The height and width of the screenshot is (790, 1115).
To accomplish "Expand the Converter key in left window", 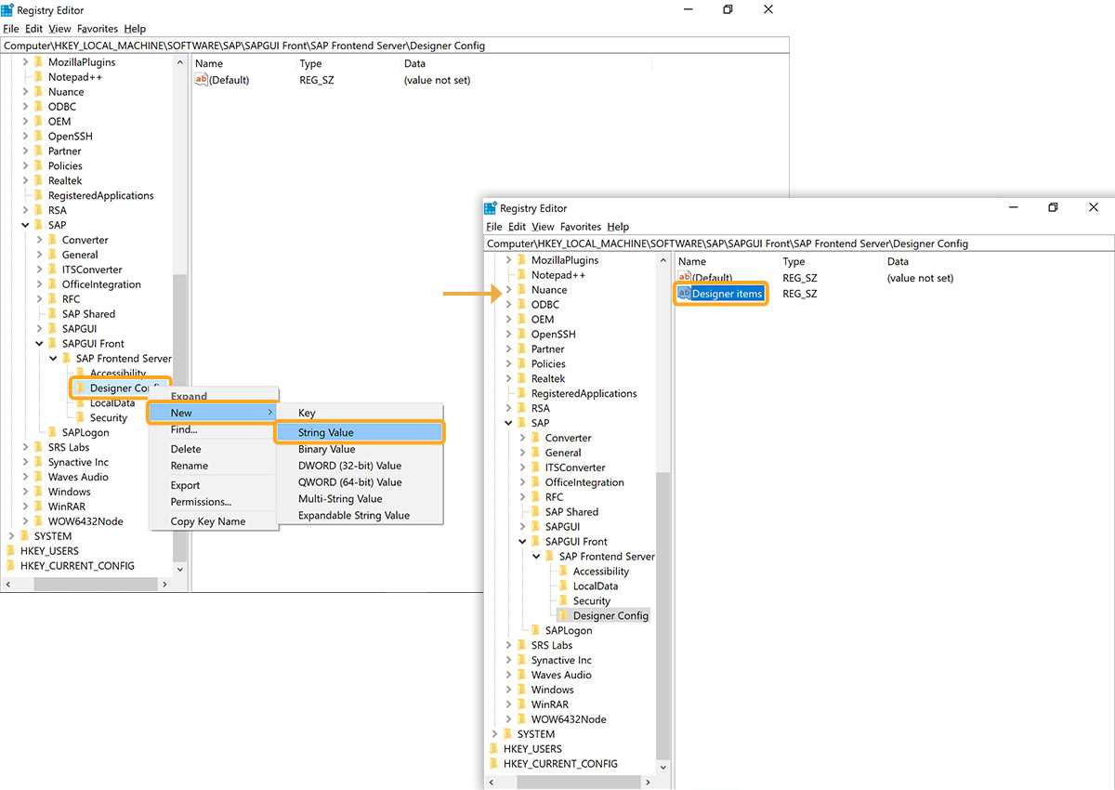I will [40, 240].
